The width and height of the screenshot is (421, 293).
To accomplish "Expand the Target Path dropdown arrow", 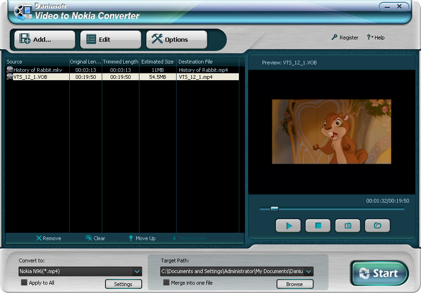I will [309, 271].
